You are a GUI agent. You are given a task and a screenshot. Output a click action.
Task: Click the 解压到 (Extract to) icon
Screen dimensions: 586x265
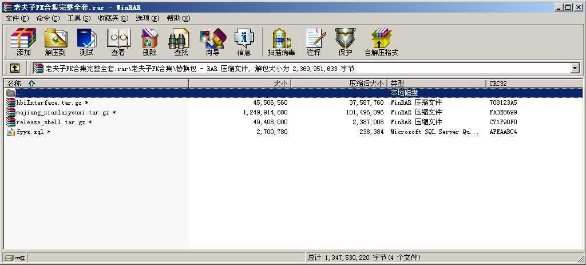55,42
